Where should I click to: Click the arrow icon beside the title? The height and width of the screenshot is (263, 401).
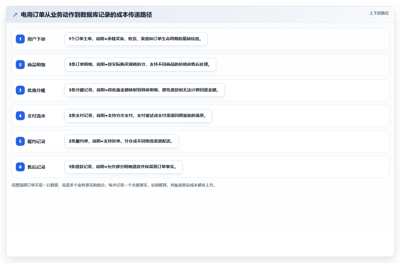coord(15,15)
